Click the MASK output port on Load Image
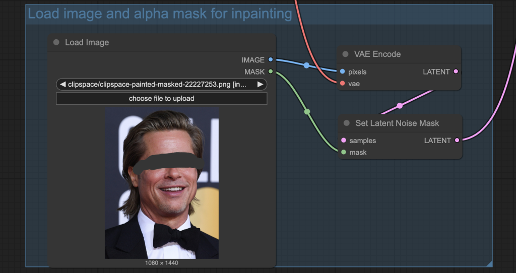The width and height of the screenshot is (516, 273). coord(271,72)
